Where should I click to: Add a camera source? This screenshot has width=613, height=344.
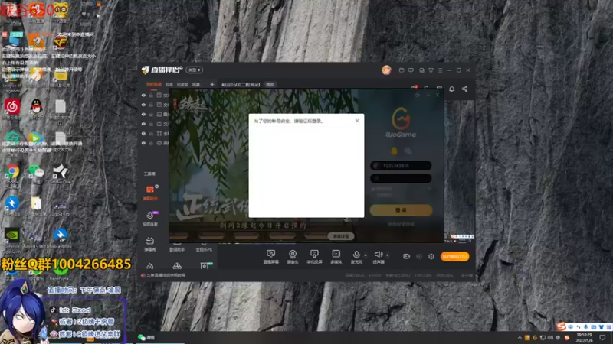(293, 257)
